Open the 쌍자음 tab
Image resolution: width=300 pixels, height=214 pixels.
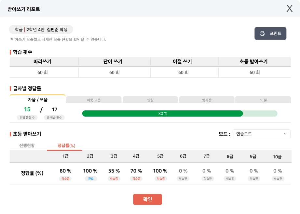[207, 100]
